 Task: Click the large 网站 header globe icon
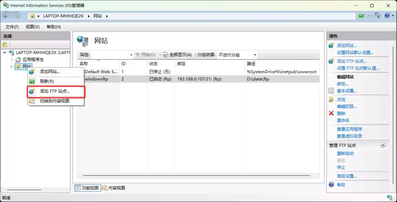click(x=83, y=41)
